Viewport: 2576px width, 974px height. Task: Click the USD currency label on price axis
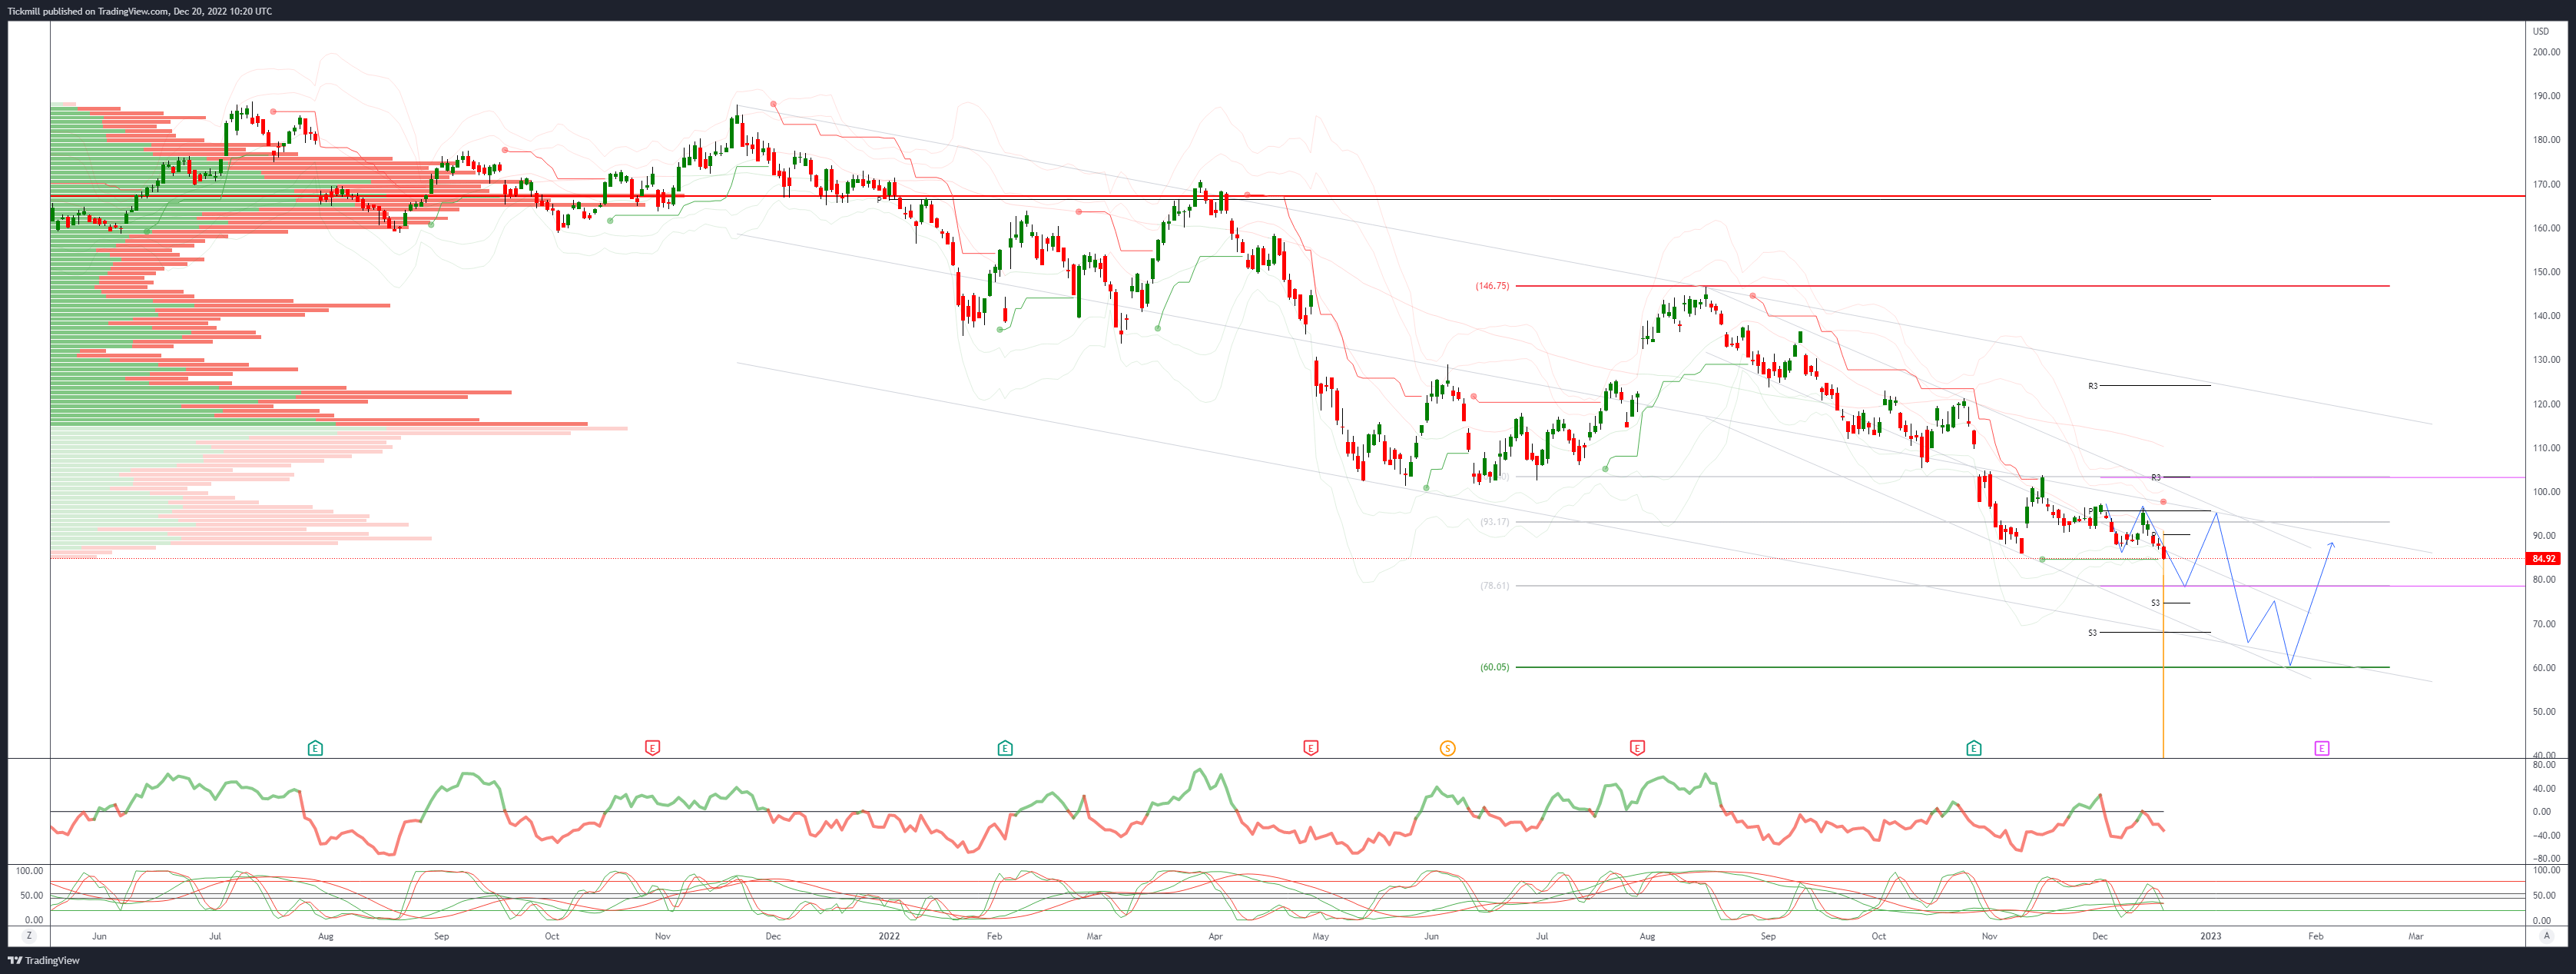2541,31
